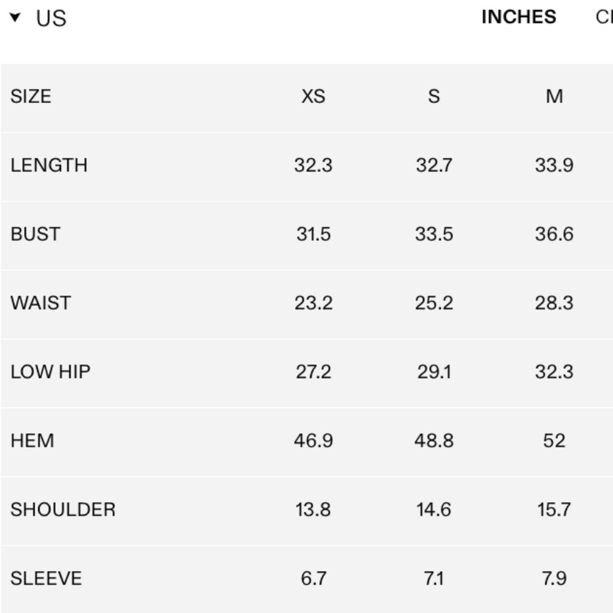613x613 pixels.
Task: Switch to the partially visible CM unit option
Action: click(604, 17)
